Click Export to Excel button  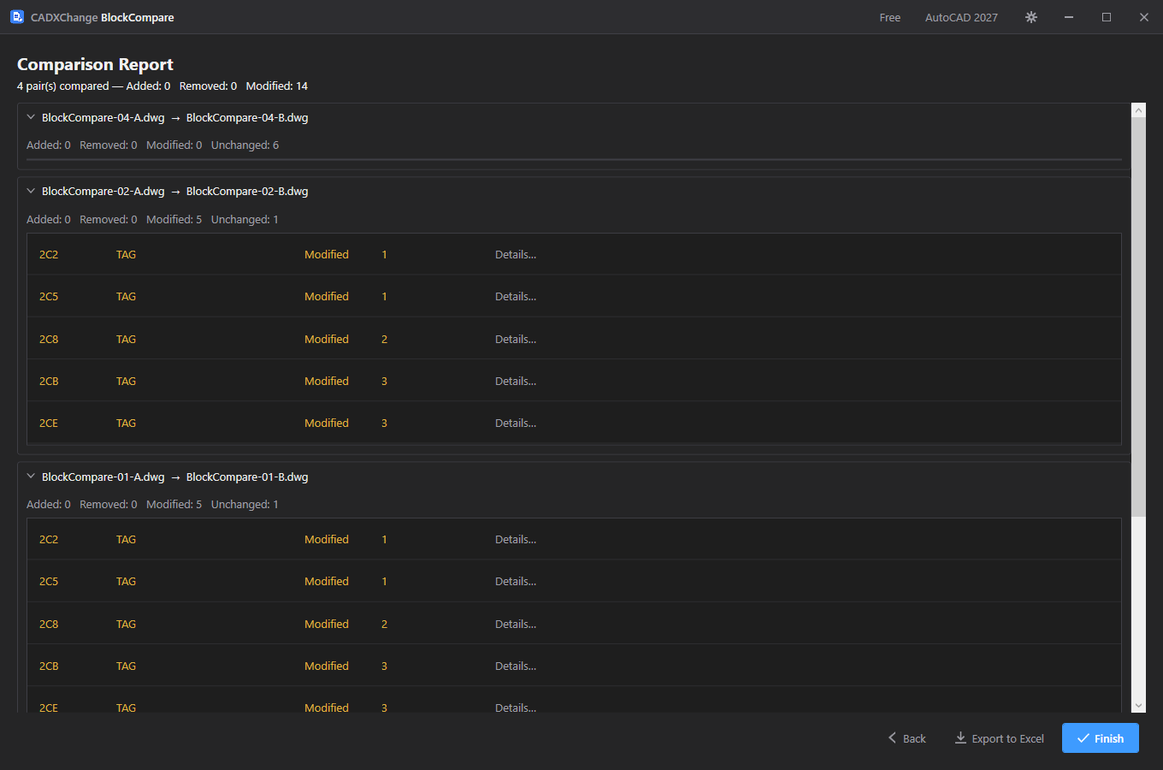coord(1000,738)
